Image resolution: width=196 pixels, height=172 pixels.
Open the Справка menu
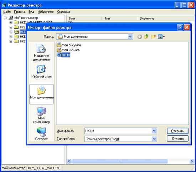(x=63, y=12)
